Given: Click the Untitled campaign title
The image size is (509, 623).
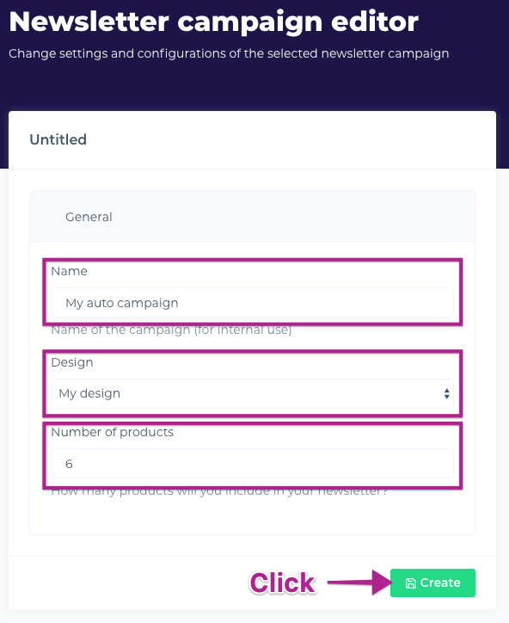Looking at the screenshot, I should pyautogui.click(x=58, y=139).
